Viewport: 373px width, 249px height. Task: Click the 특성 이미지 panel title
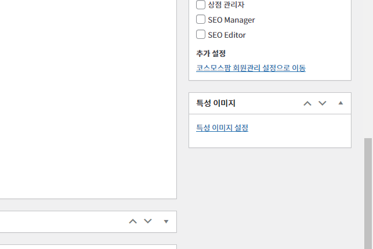pyautogui.click(x=216, y=103)
